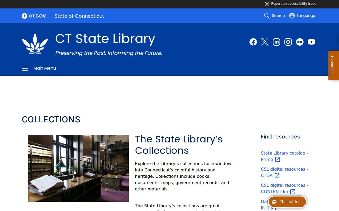The width and height of the screenshot is (339, 211).
Task: Open CSL digital resources - CONTENTdm link
Action: 284,188
